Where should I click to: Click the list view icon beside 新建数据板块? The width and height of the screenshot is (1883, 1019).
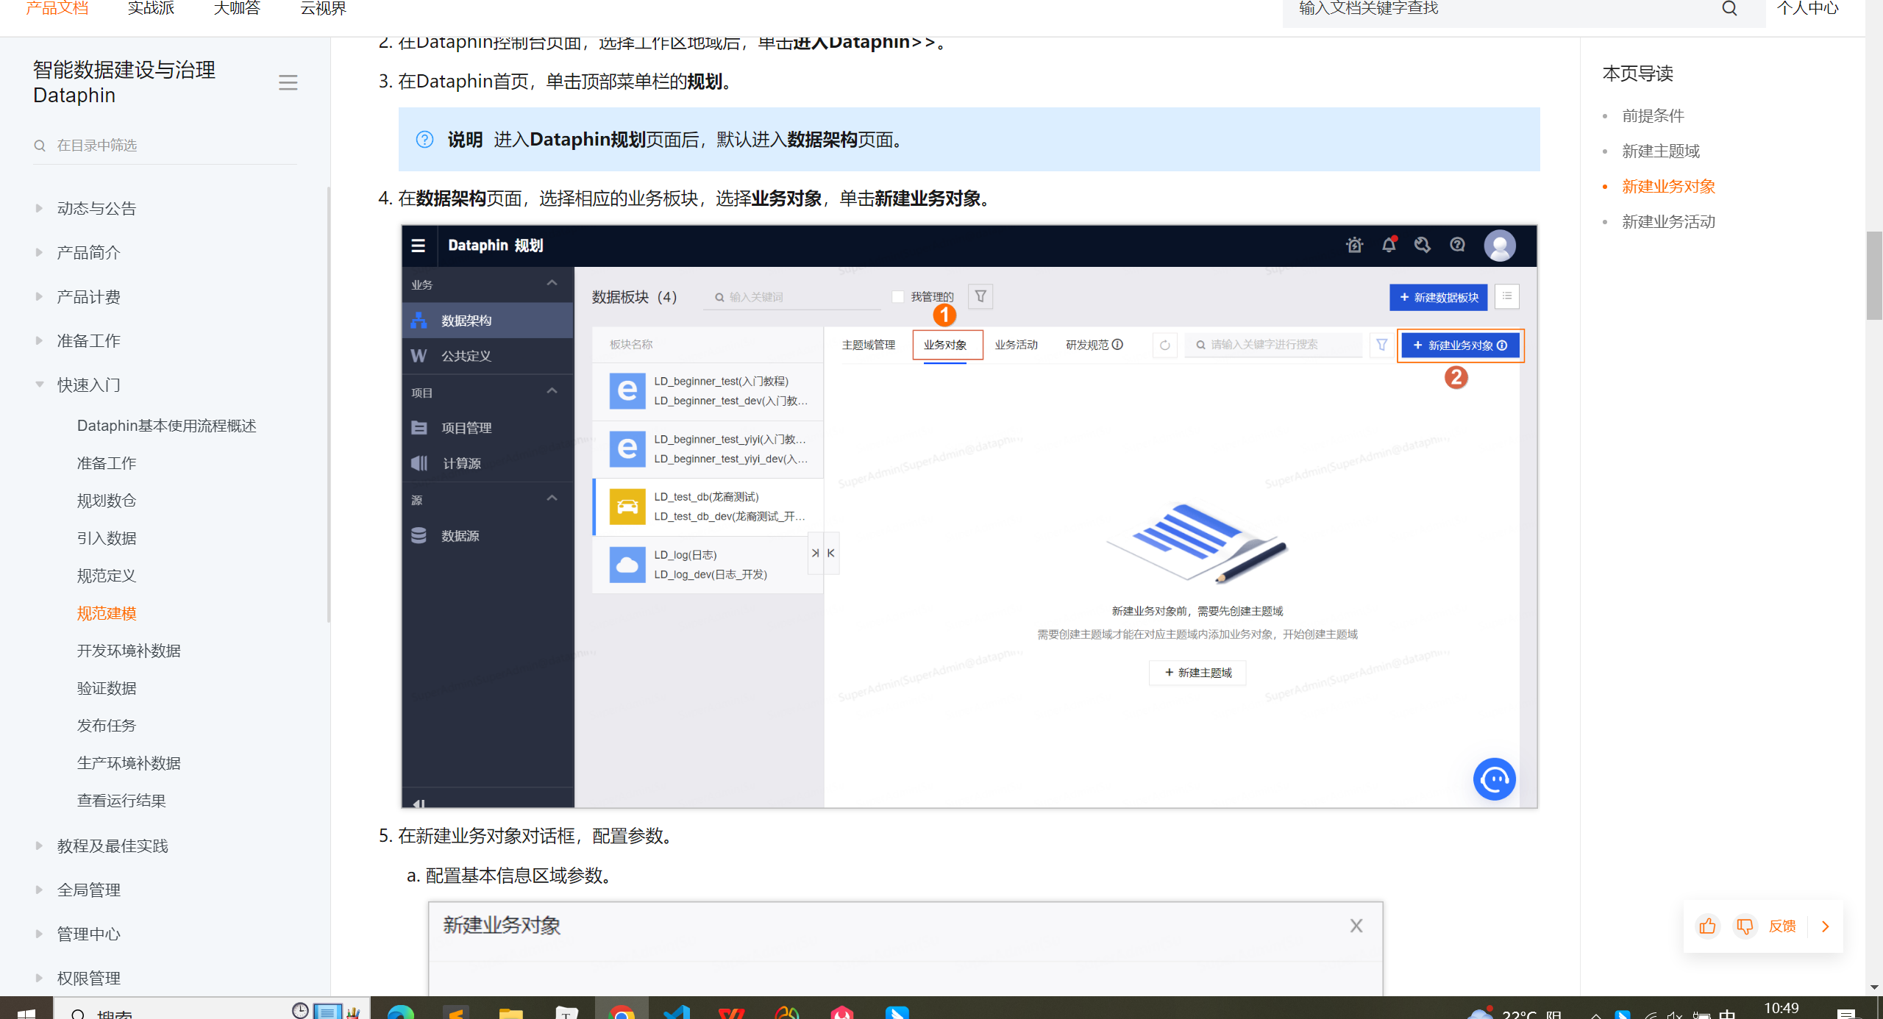click(1507, 296)
